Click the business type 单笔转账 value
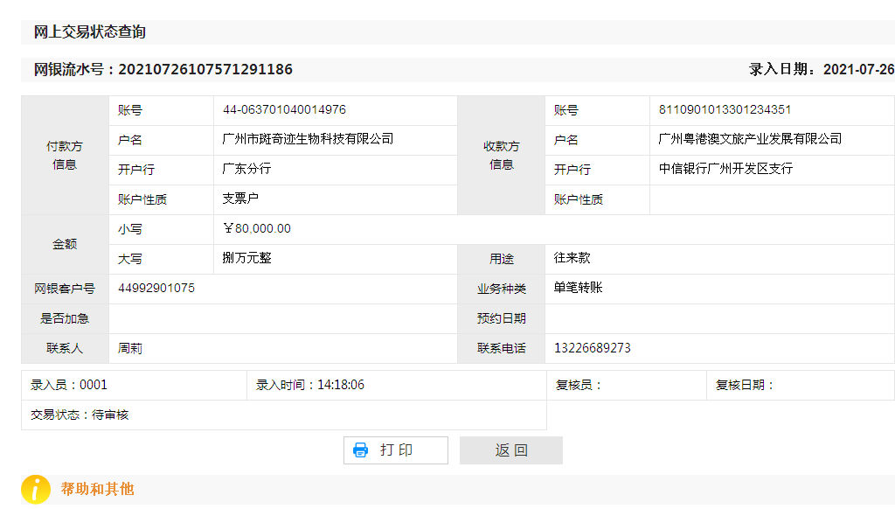This screenshot has height=509, width=895. pyautogui.click(x=578, y=288)
